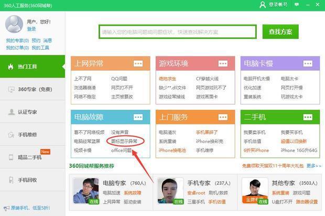325x216 pixels.
Task: Click the recycle icon beside 手机回收
Action: click(10, 180)
